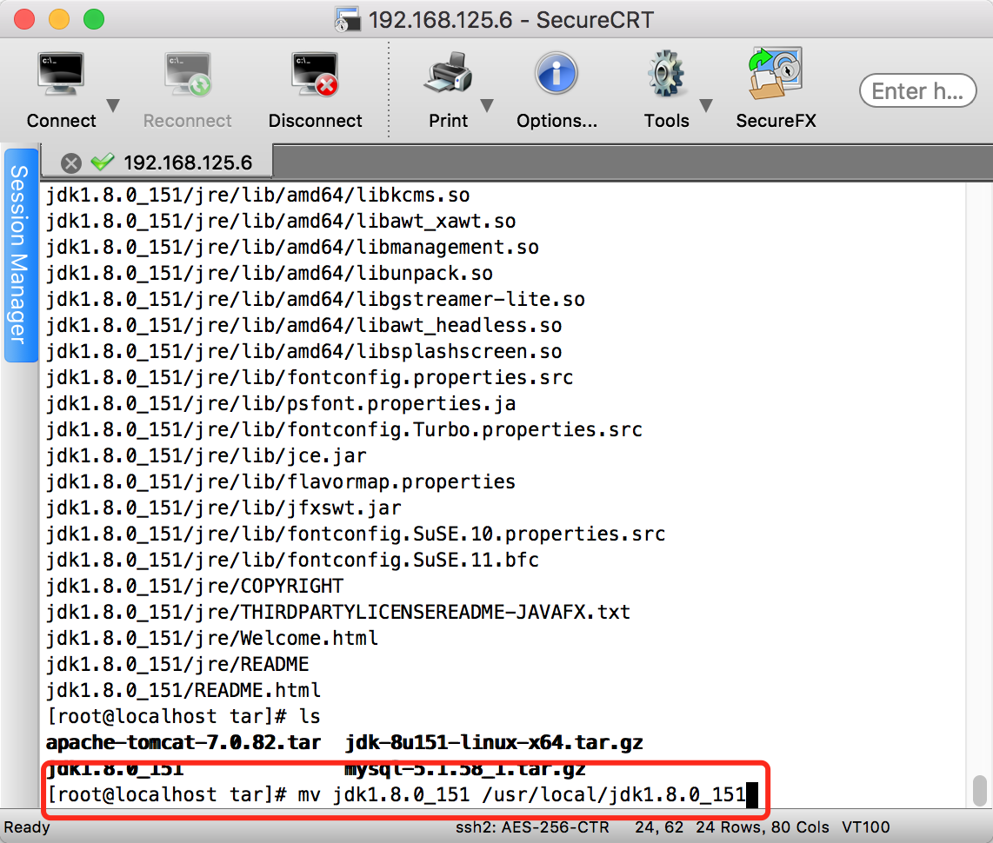
Task: Open the Tools toolbar icon
Action: 665,73
